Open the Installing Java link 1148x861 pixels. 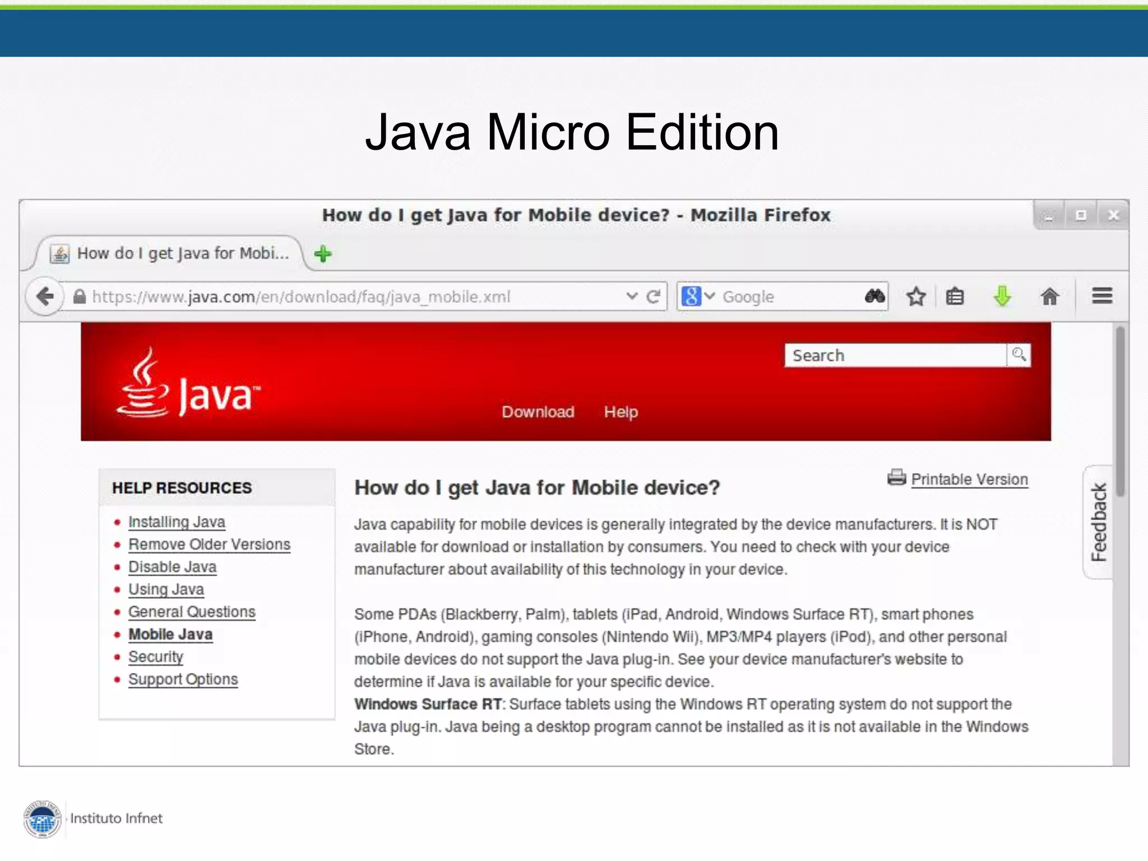click(x=177, y=522)
